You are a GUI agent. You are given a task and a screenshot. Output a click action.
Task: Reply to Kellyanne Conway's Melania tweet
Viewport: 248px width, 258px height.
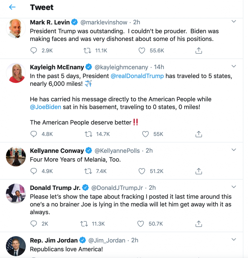[x=34, y=171]
